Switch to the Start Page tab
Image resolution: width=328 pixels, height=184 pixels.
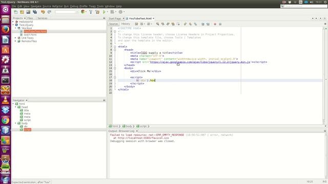[x=115, y=18]
